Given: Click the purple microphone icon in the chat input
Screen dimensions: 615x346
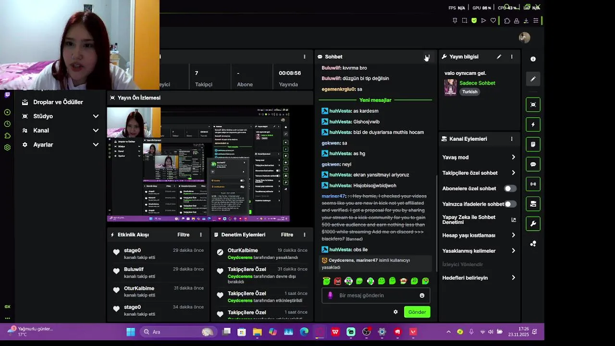Looking at the screenshot, I should pos(330,295).
